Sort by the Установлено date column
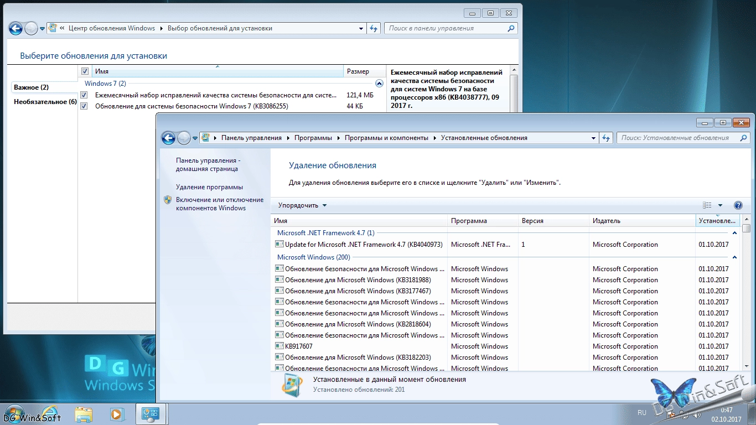 (717, 221)
